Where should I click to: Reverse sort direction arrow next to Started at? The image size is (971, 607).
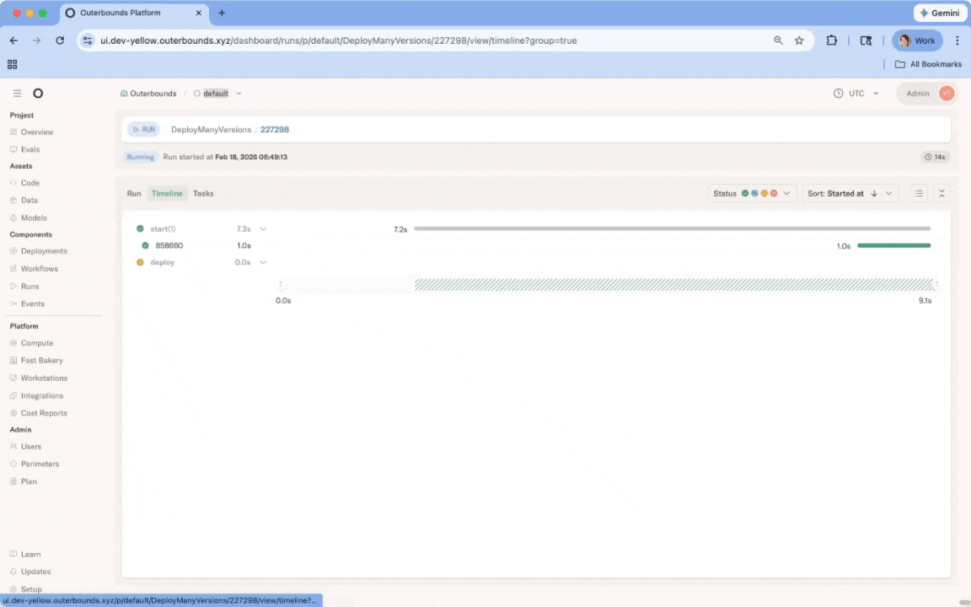(874, 193)
